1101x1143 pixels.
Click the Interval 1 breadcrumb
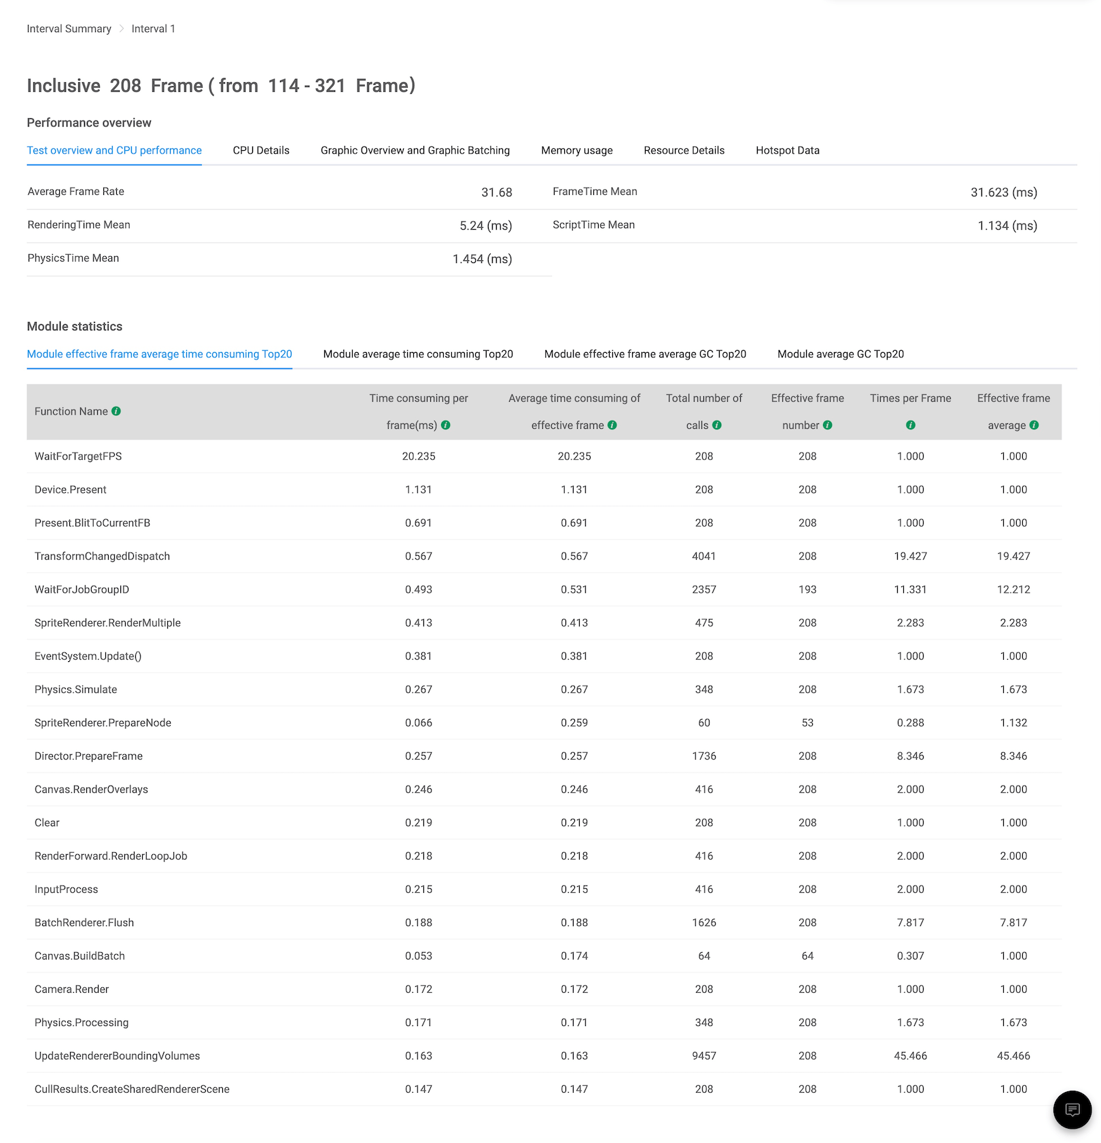154,29
